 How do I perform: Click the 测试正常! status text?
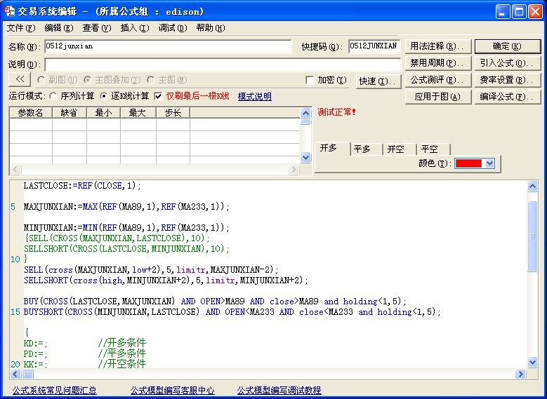336,112
